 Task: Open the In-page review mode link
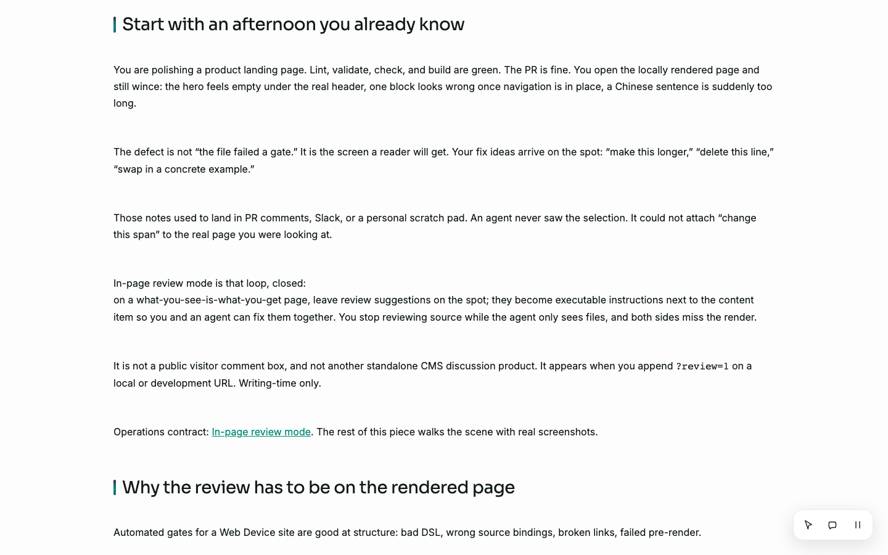pyautogui.click(x=261, y=432)
